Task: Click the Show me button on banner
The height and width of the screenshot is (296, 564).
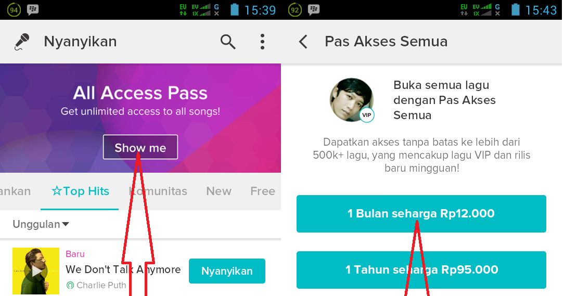Action: click(140, 147)
